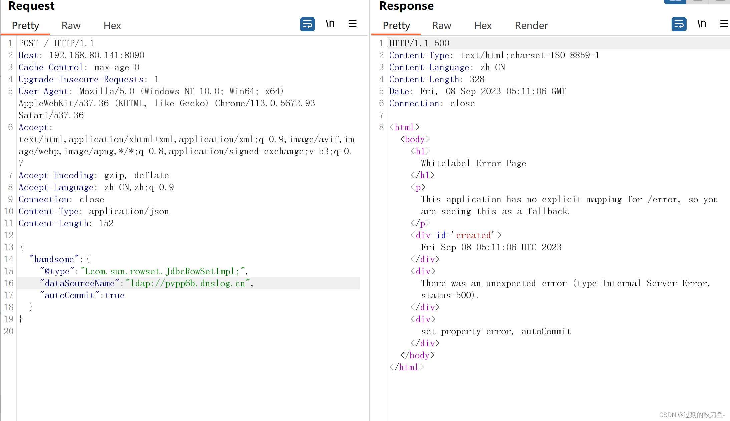Open the Request panel hamburger menu

353,24
